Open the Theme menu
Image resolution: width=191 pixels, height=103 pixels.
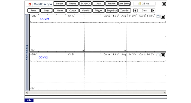pos(72,4)
